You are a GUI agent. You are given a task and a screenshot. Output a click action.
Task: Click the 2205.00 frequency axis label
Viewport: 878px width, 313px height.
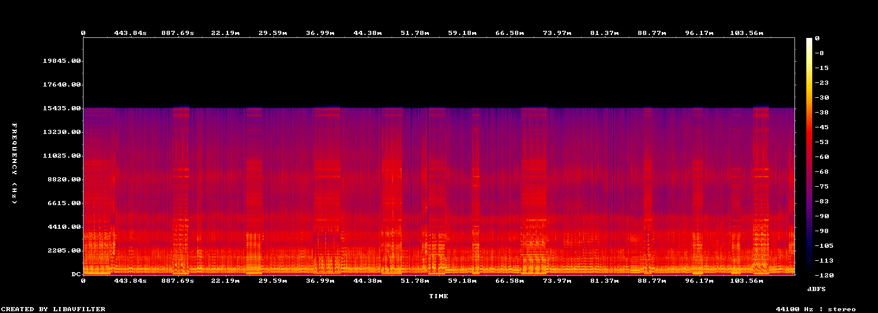pos(64,251)
